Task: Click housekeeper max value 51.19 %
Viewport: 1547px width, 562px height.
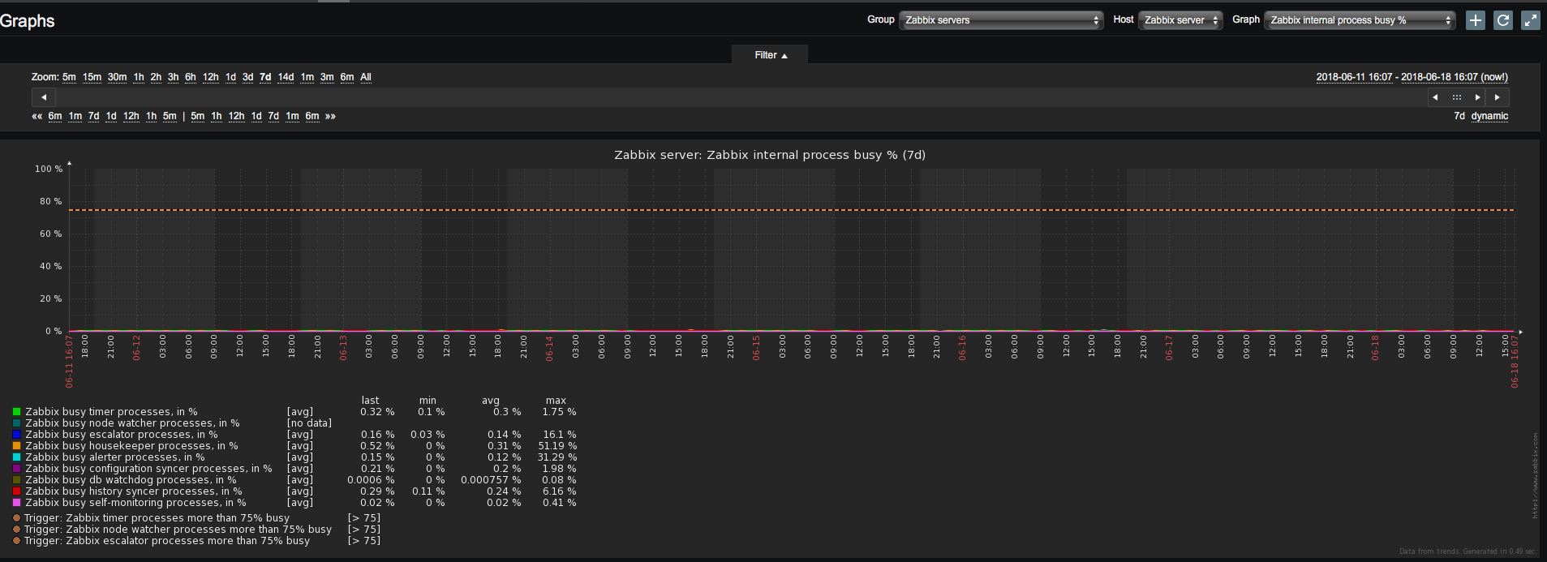Action: 557,446
